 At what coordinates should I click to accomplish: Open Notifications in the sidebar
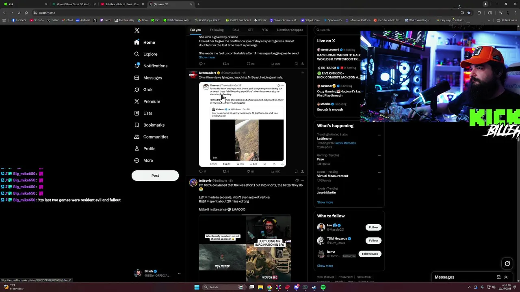151,66
